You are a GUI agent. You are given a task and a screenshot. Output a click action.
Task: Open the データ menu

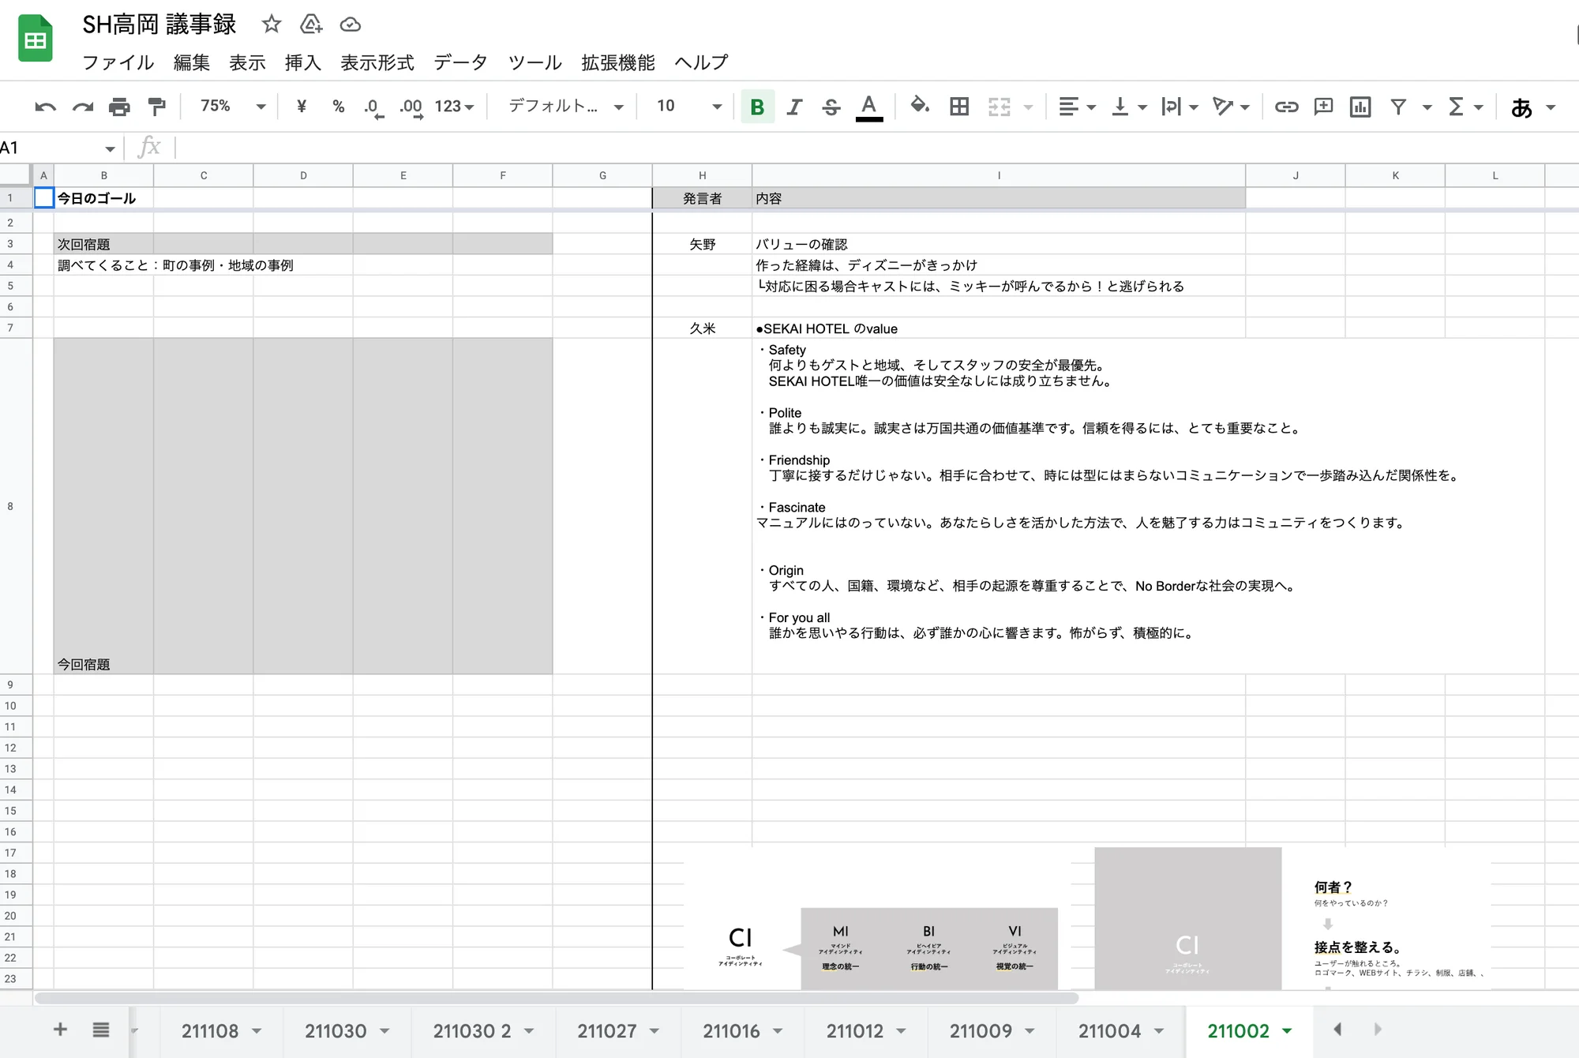pos(460,62)
